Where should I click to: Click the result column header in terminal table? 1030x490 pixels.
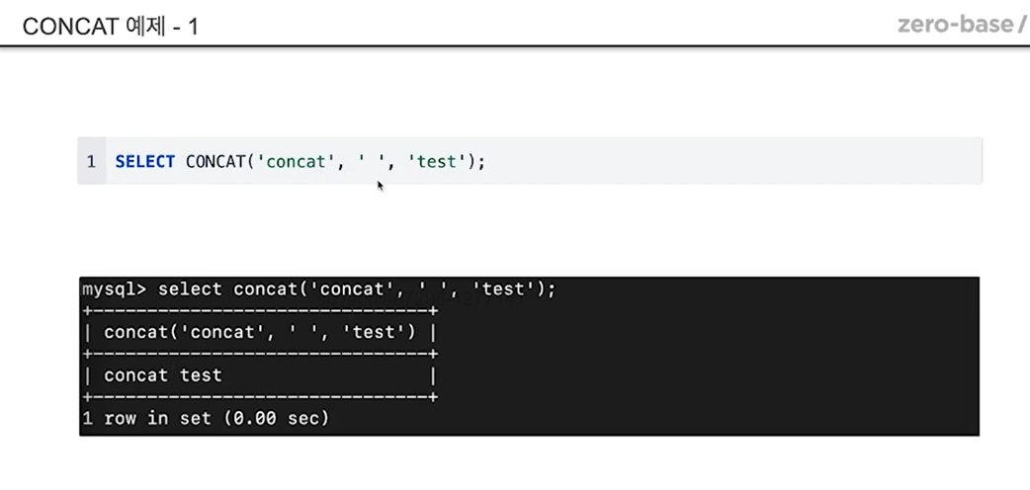[x=260, y=332]
